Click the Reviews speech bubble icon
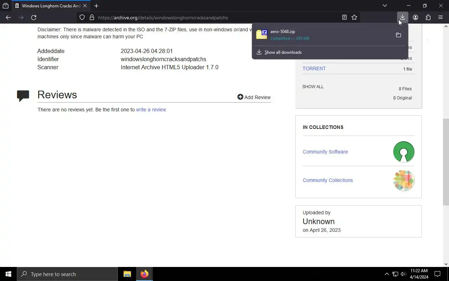 click(23, 96)
